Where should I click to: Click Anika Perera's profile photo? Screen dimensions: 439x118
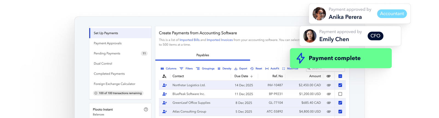point(319,14)
